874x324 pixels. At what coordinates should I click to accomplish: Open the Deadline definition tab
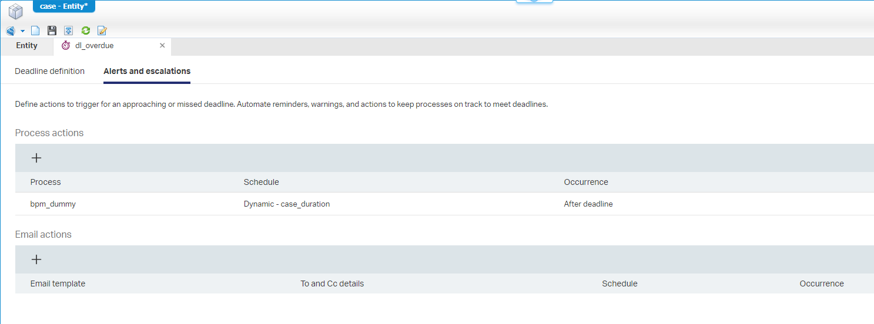(x=49, y=71)
